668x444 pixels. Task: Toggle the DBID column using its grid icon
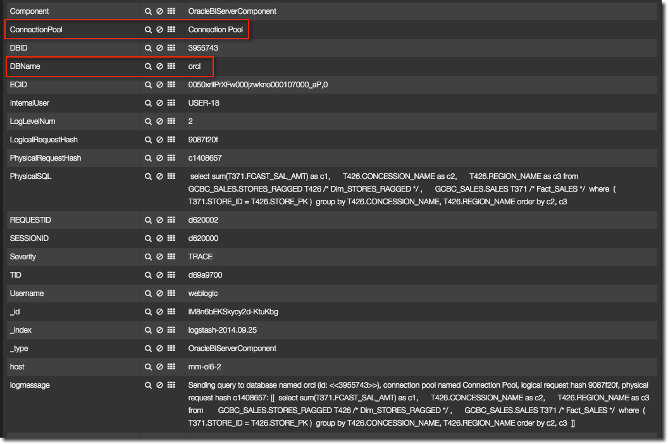pyautogui.click(x=171, y=48)
